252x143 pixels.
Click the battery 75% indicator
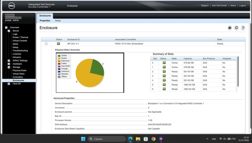click(x=232, y=139)
